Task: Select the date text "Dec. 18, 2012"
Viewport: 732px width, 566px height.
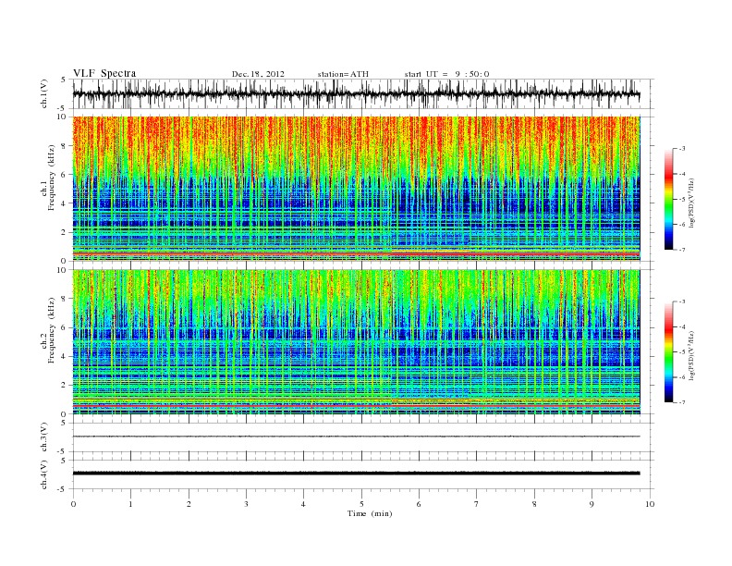Action: tap(258, 74)
